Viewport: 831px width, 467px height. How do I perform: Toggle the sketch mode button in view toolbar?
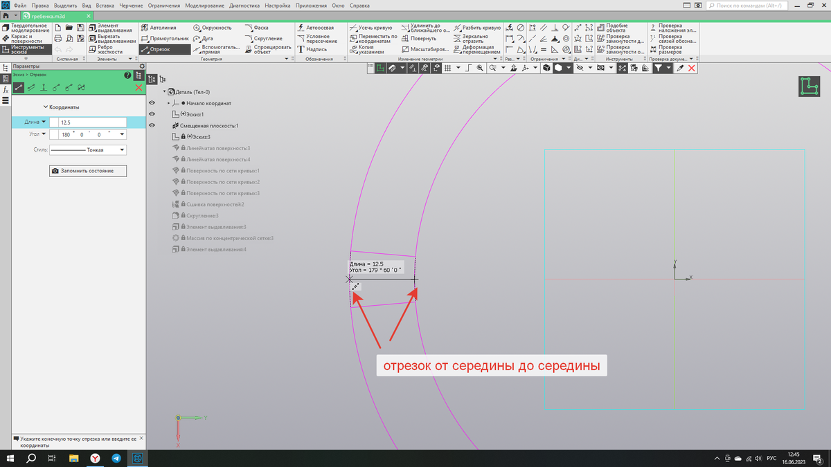click(380, 68)
